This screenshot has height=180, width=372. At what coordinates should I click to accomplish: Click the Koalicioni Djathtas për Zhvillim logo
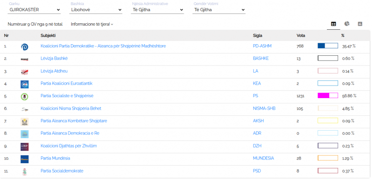[x=25, y=147]
